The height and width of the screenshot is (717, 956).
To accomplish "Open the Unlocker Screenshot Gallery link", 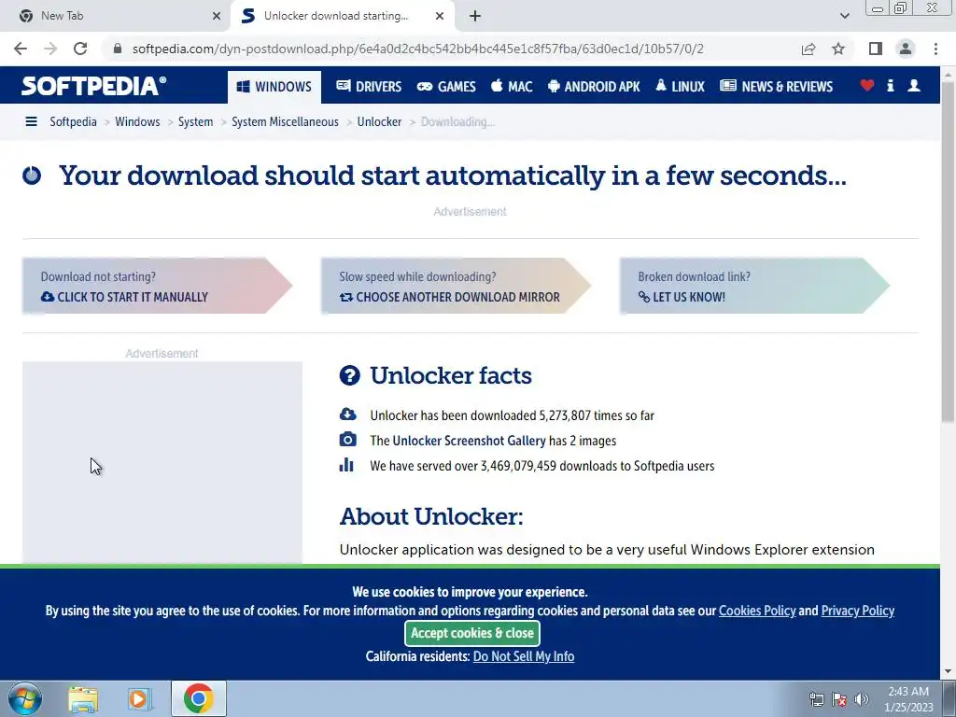I will 469,441.
